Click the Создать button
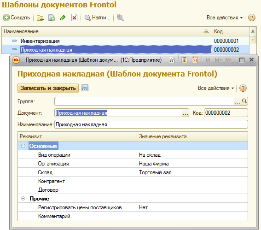Screen dimensions: 261x230 tap(17, 18)
